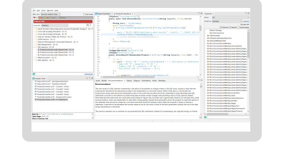Expand the JSON Injection folder

34,39
